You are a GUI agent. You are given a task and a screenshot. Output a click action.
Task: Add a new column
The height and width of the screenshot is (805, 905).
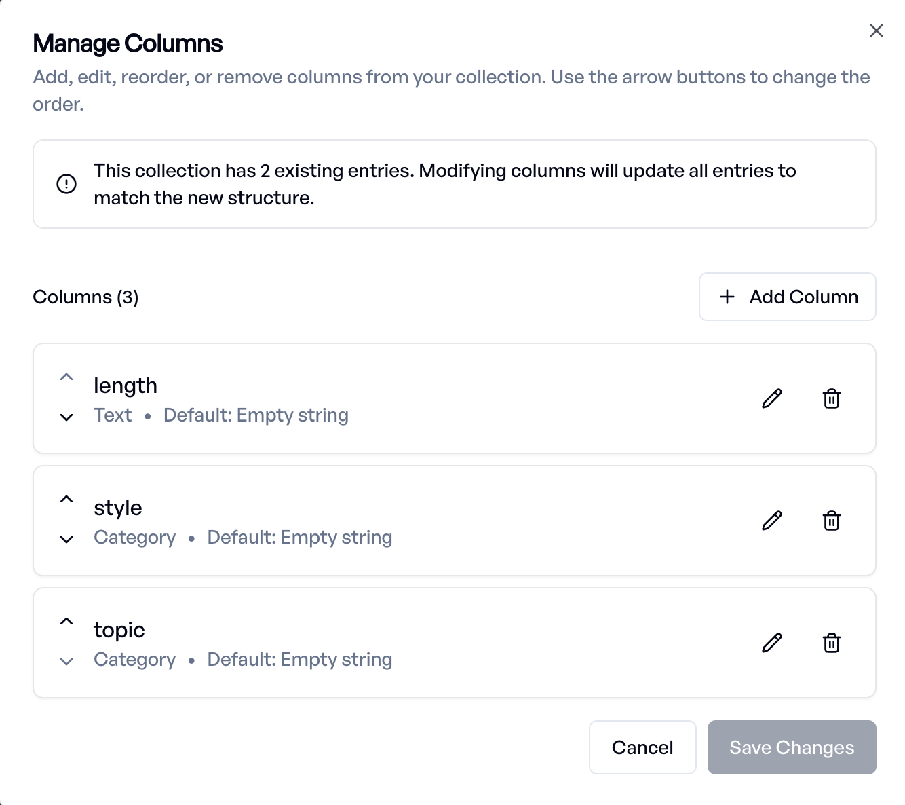point(787,297)
